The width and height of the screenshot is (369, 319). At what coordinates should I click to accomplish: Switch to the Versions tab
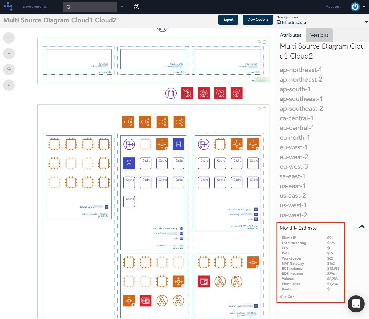[x=319, y=35]
